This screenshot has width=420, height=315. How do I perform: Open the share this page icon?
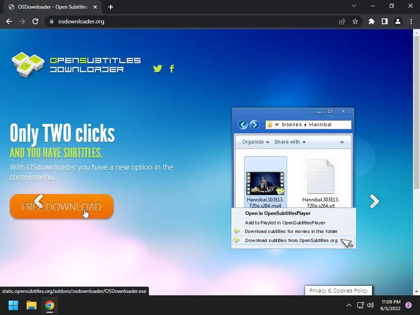(x=342, y=21)
